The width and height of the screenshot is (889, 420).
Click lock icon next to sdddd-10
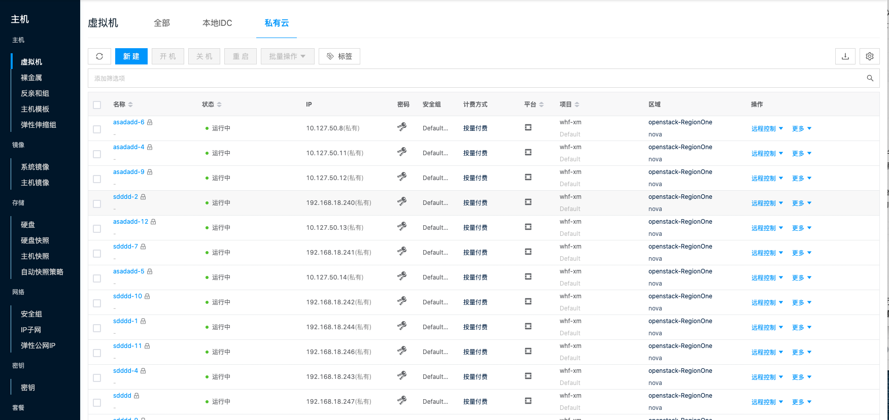point(147,296)
